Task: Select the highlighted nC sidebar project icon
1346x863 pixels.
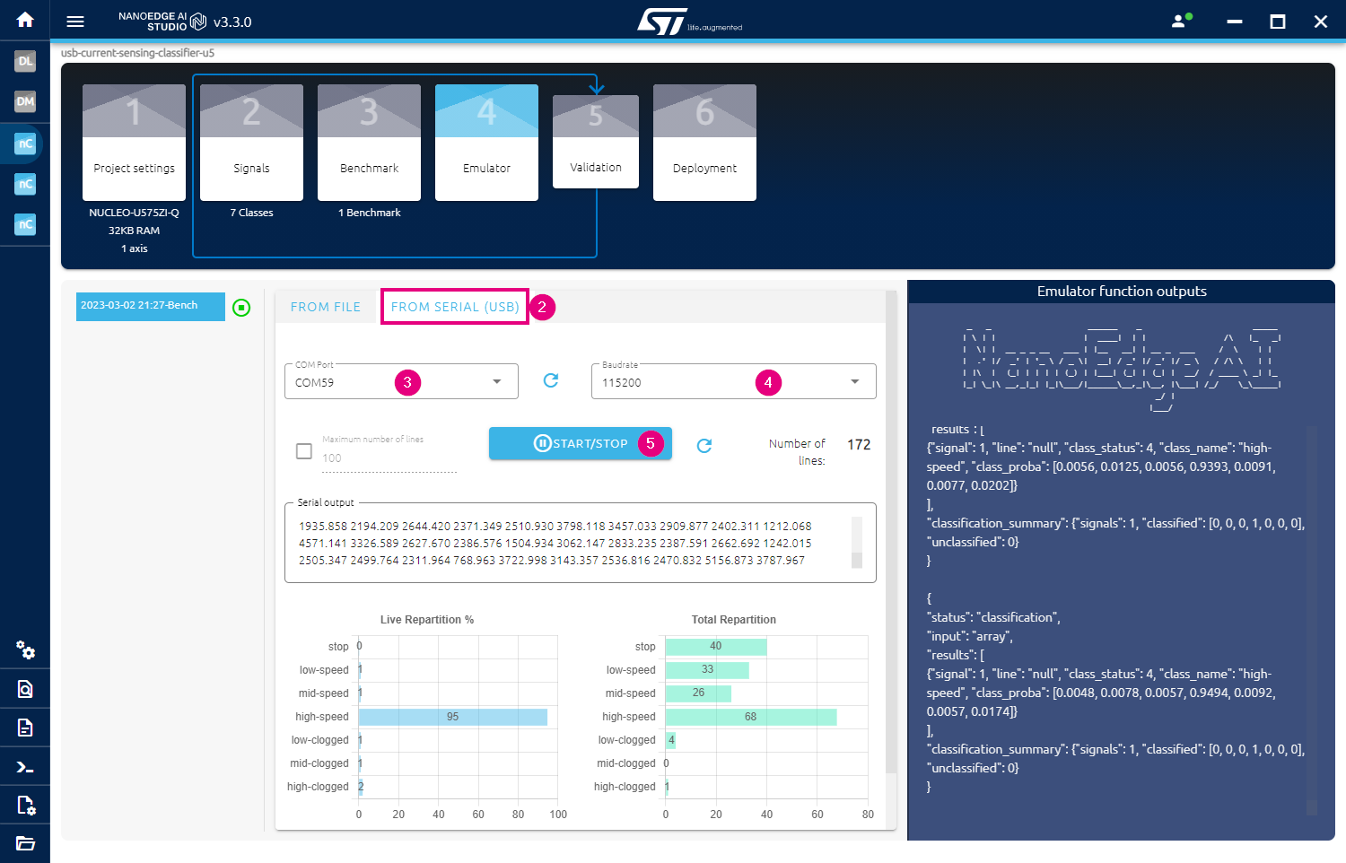Action: (x=25, y=144)
